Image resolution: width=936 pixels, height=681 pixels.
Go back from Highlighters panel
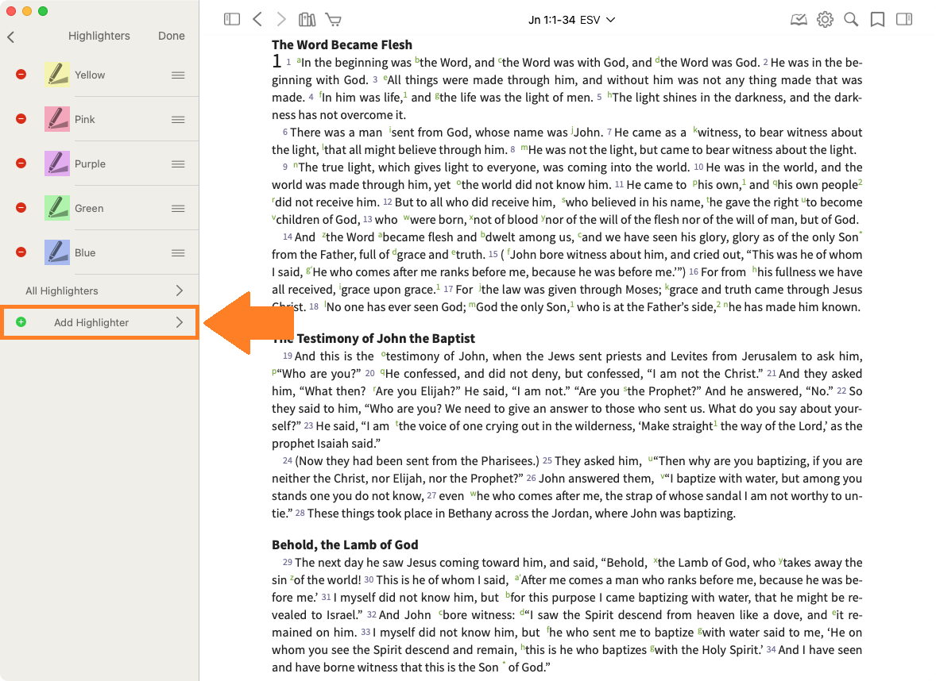tap(11, 37)
